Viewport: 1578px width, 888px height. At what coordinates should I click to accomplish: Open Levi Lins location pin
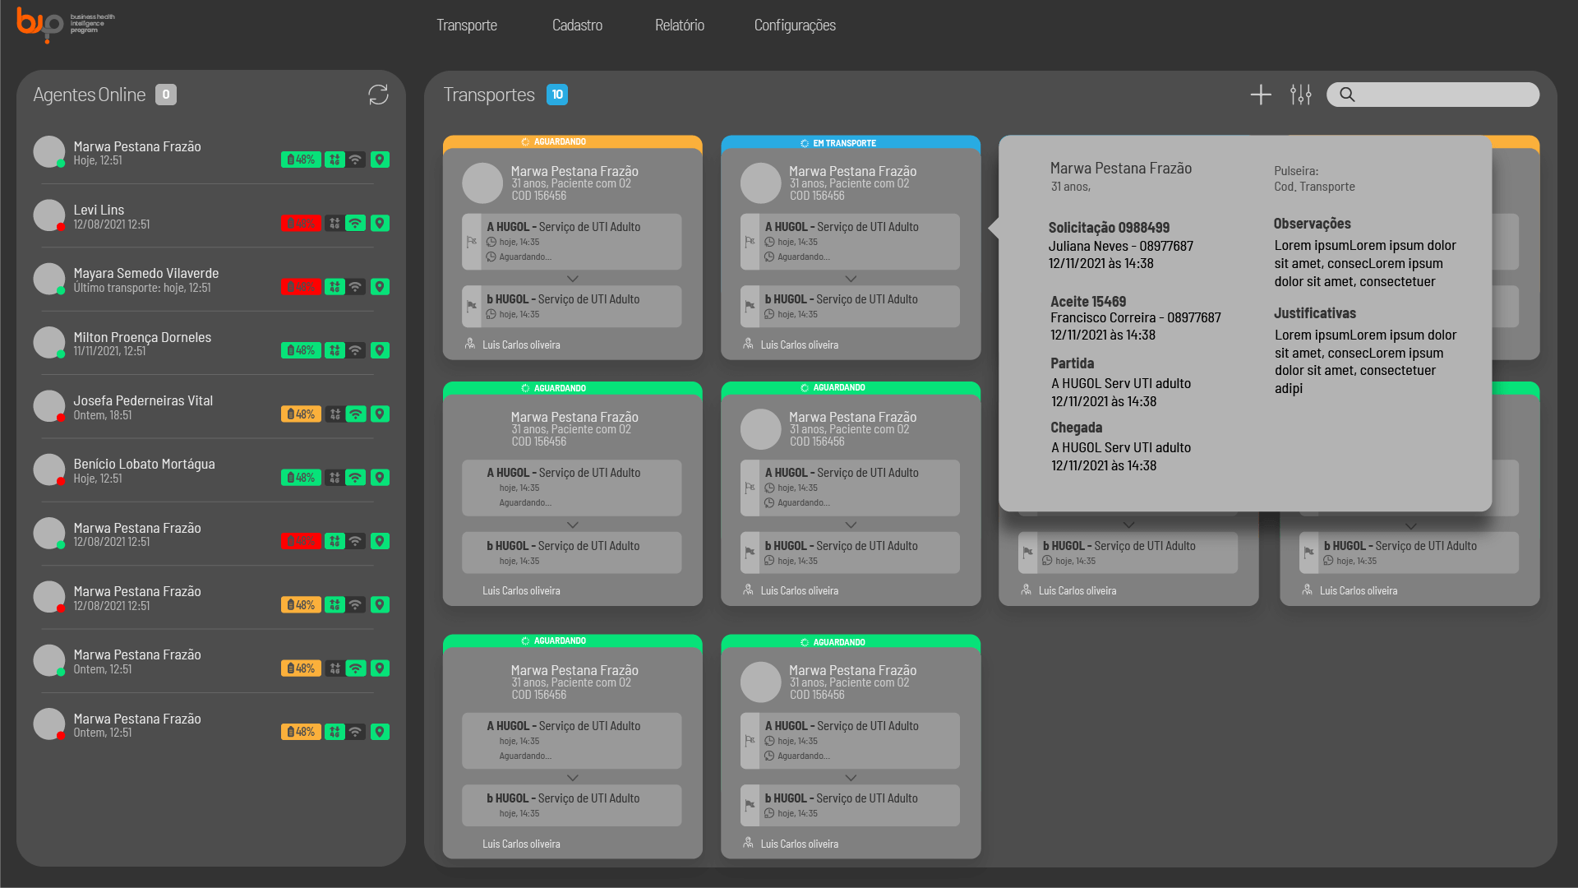pyautogui.click(x=380, y=223)
